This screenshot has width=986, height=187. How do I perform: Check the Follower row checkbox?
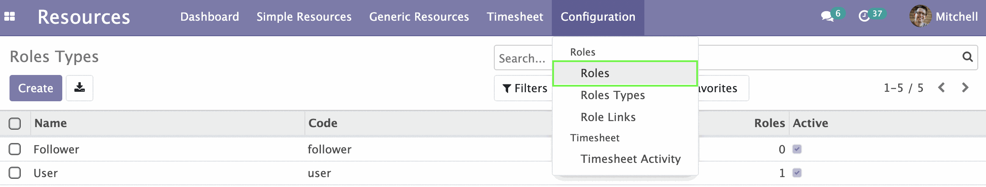15,149
